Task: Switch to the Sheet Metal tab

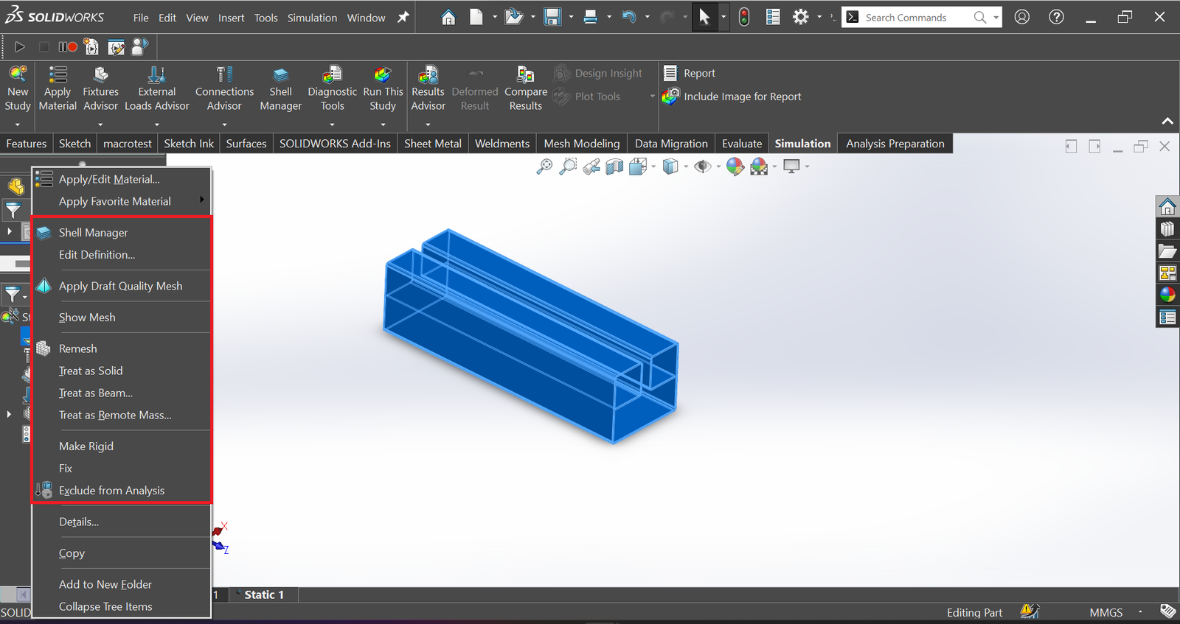Action: point(432,144)
